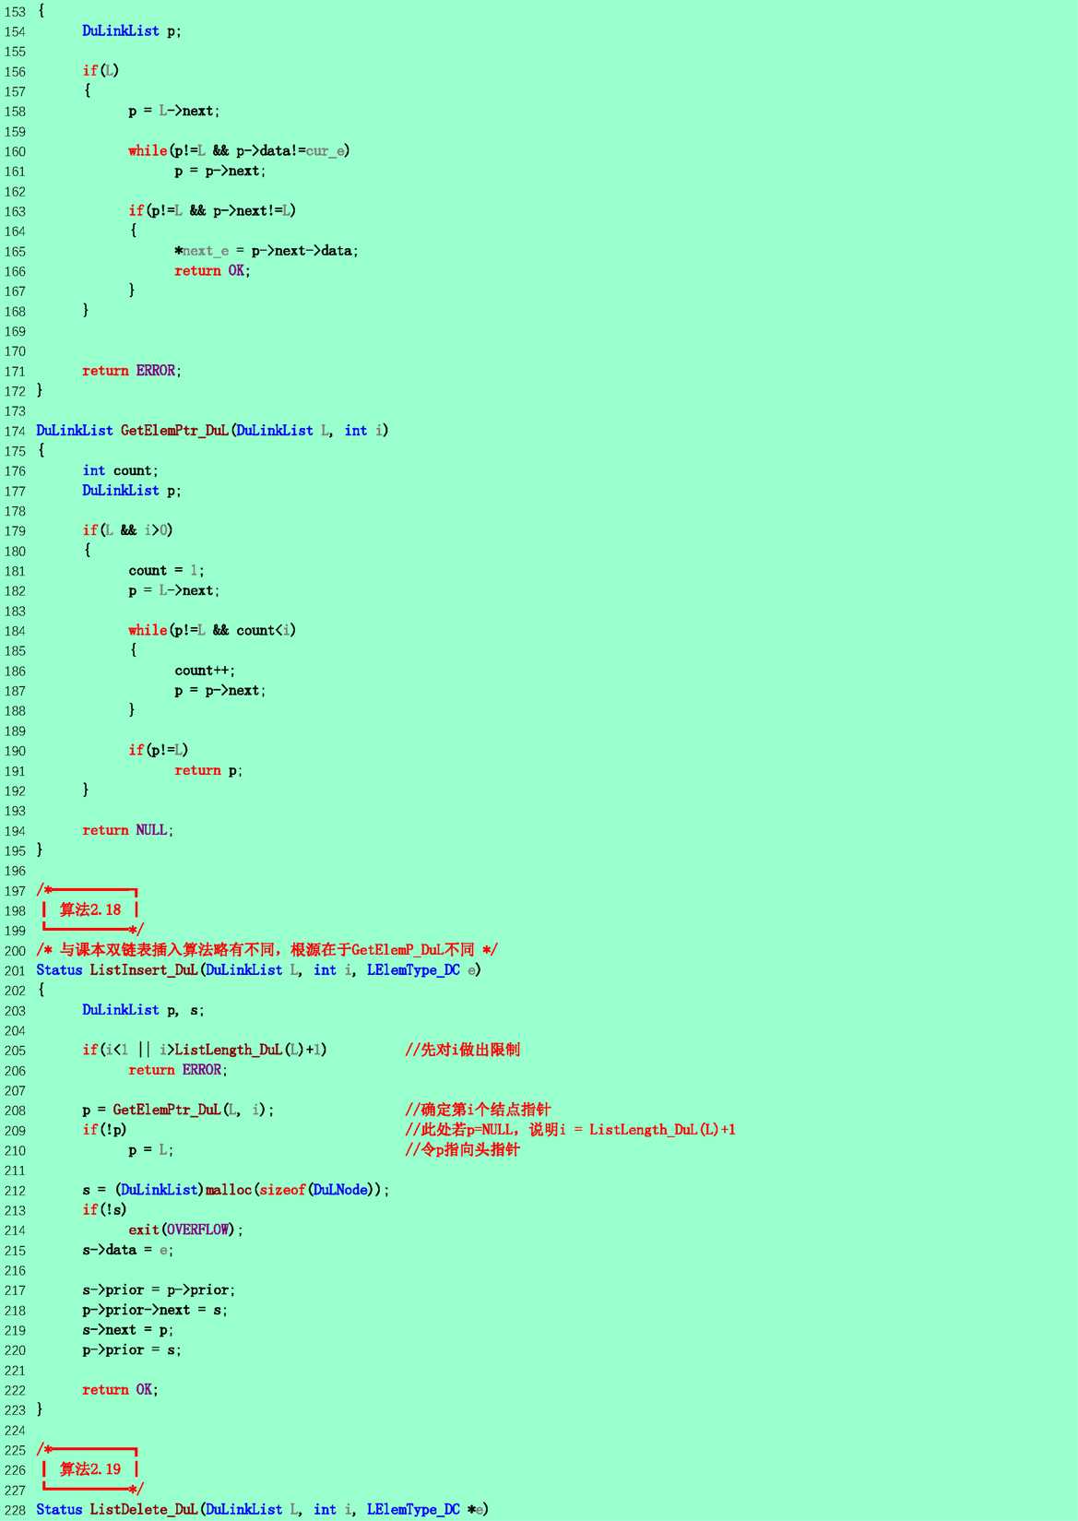This screenshot has height=1521, width=1078.
Task: Click the comment //先对i做出限制
Action: pos(463,1050)
